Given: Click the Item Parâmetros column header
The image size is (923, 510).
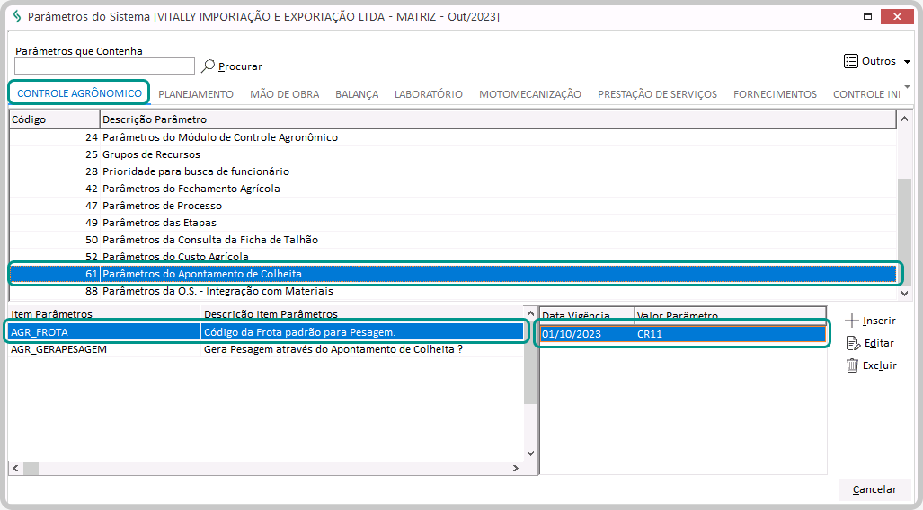Looking at the screenshot, I should [105, 314].
